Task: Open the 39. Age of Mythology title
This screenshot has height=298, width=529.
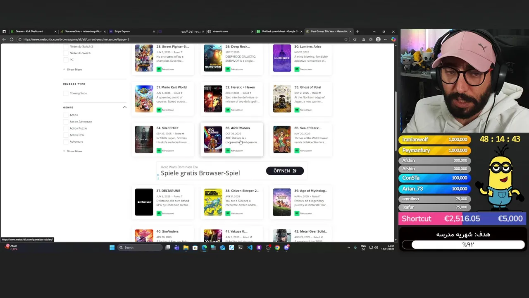Action: tap(311, 191)
